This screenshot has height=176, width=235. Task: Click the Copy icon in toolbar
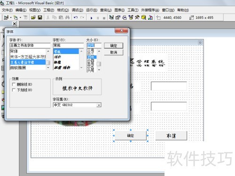[x=54, y=17]
